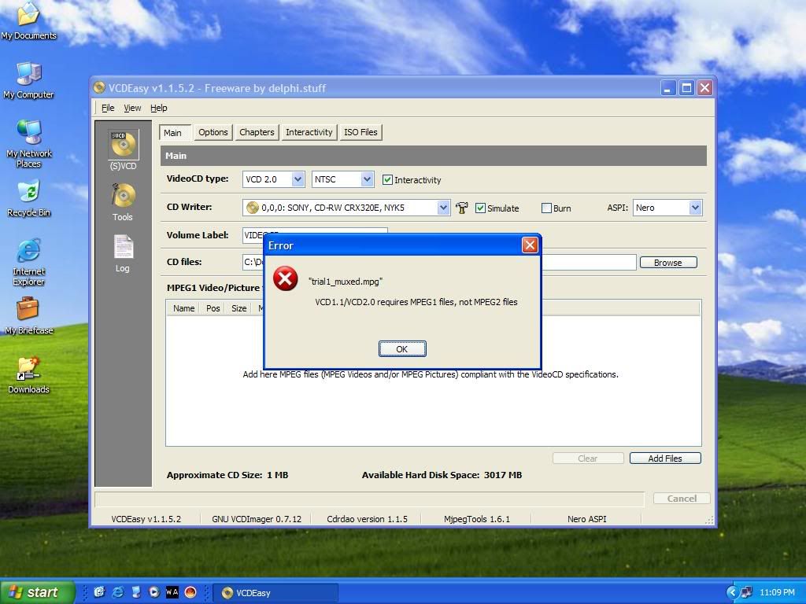Switch to the Main tab
The height and width of the screenshot is (604, 806).
coord(175,132)
